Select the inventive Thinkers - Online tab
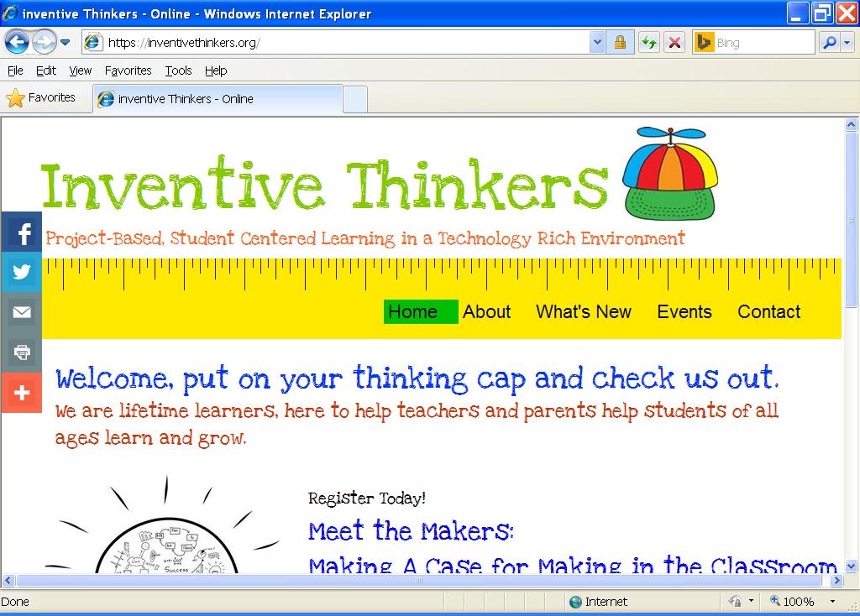 click(x=218, y=99)
